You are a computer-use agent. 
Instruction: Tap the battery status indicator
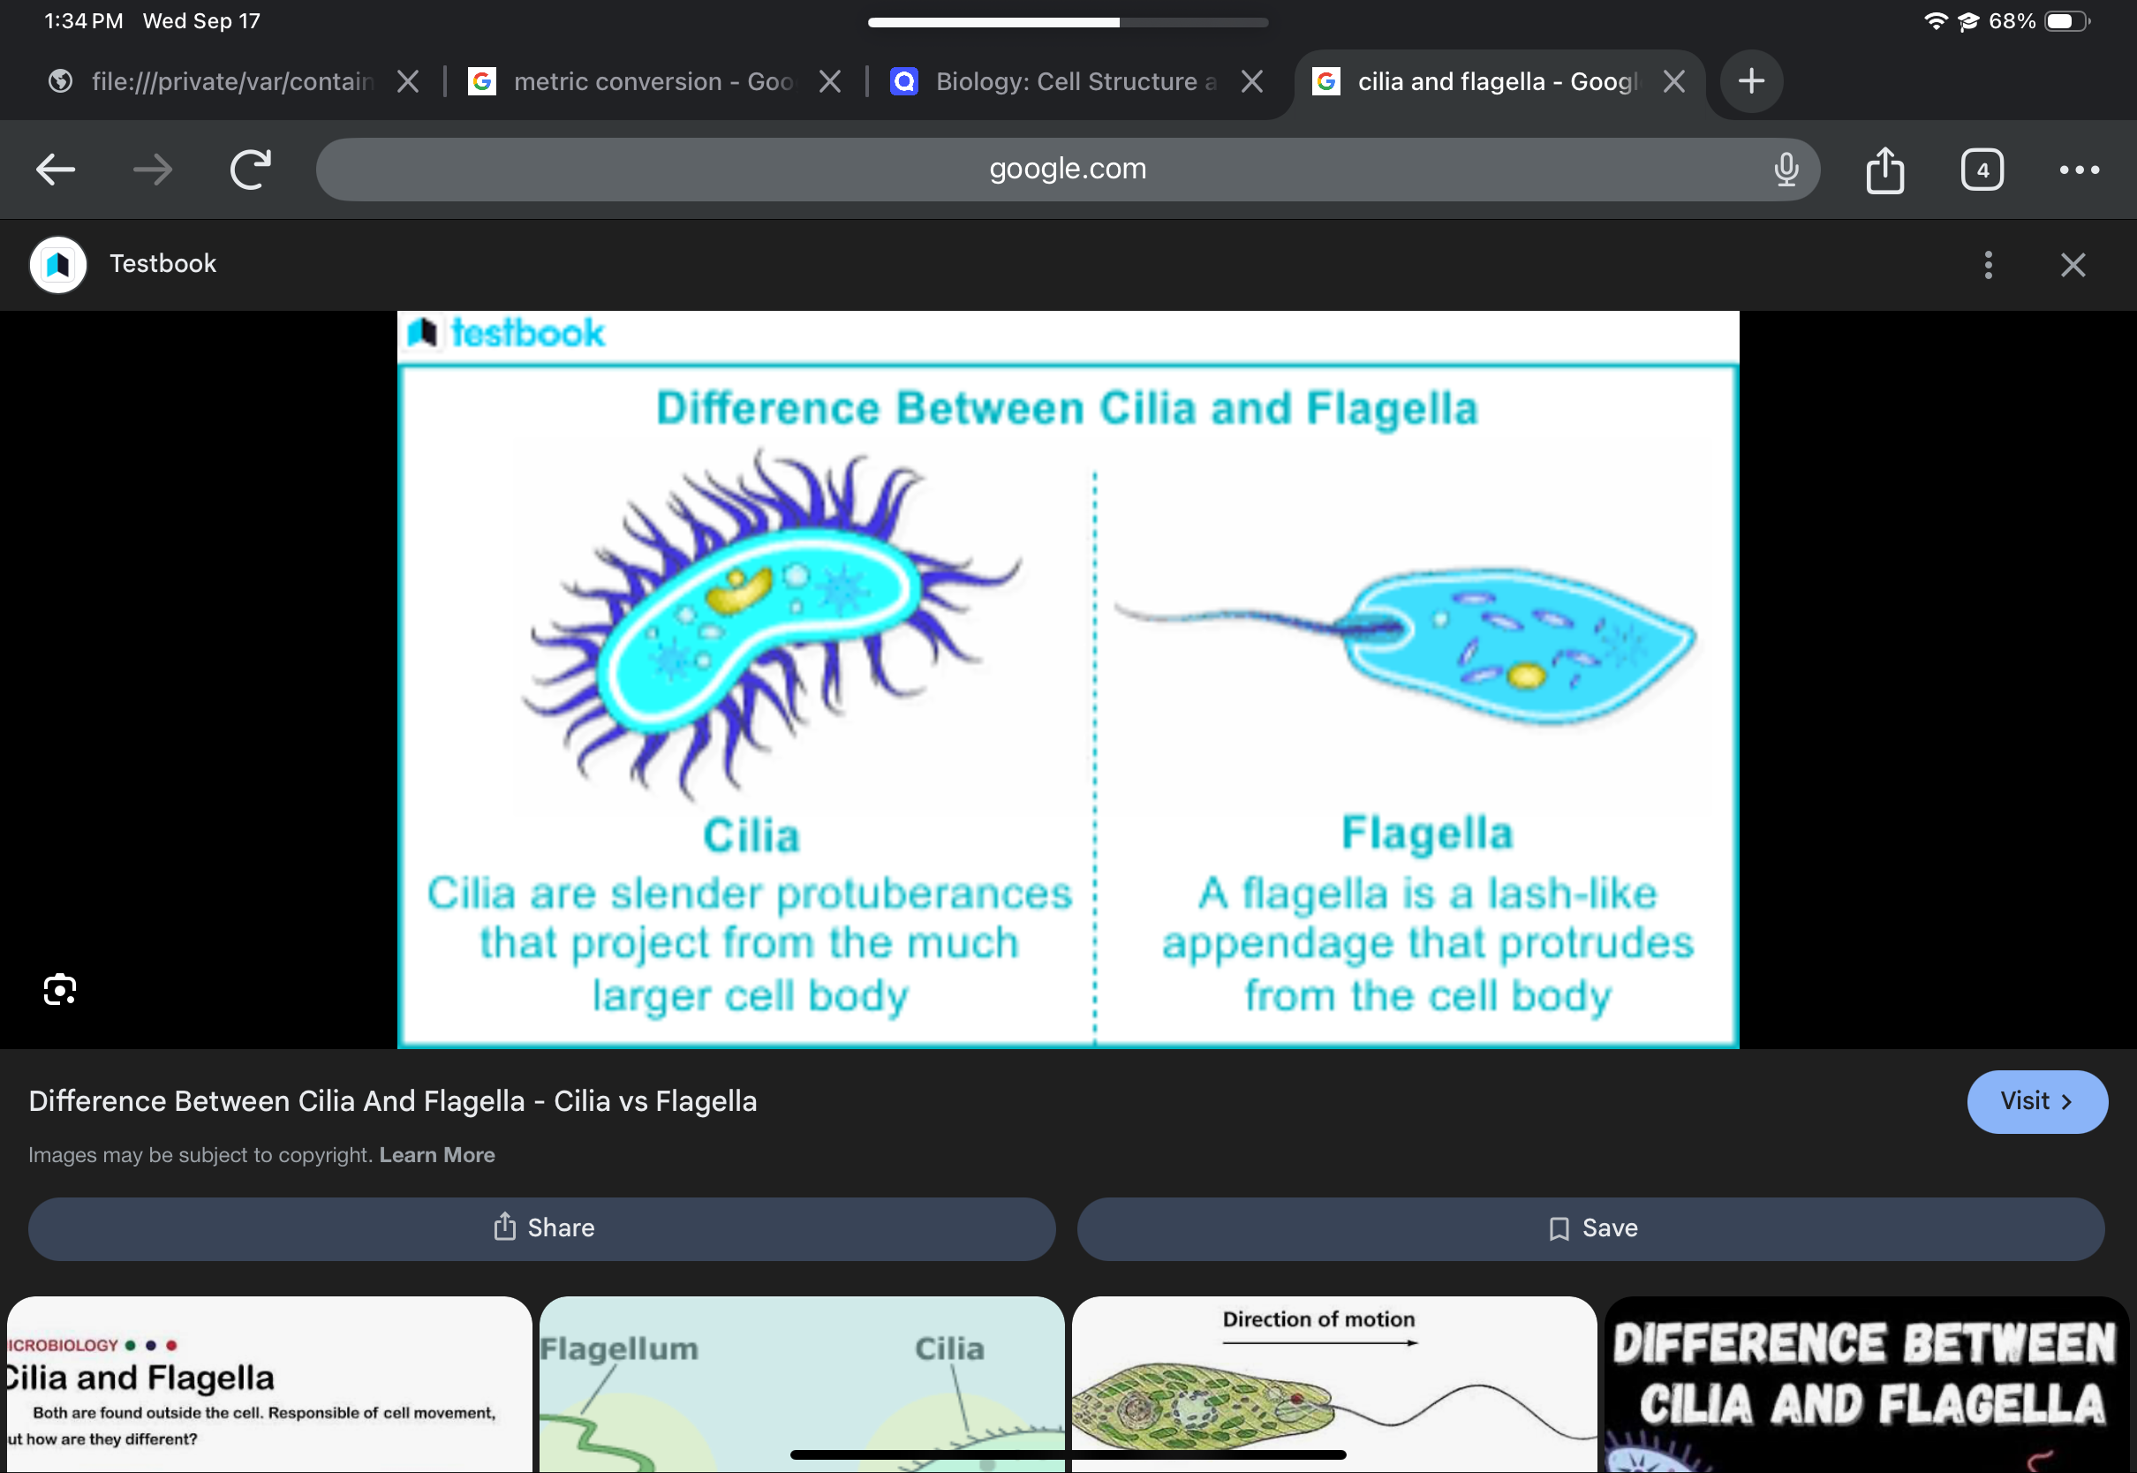pos(2068,21)
